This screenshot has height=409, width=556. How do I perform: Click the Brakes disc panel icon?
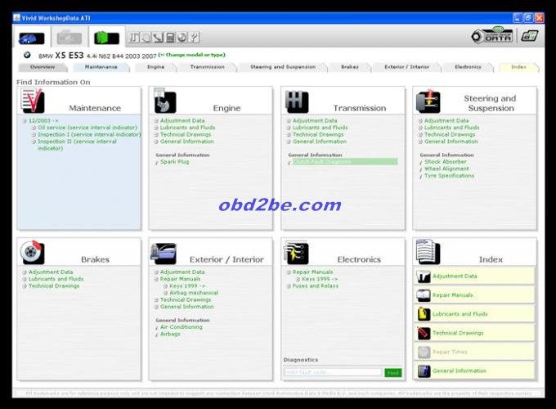coord(32,252)
